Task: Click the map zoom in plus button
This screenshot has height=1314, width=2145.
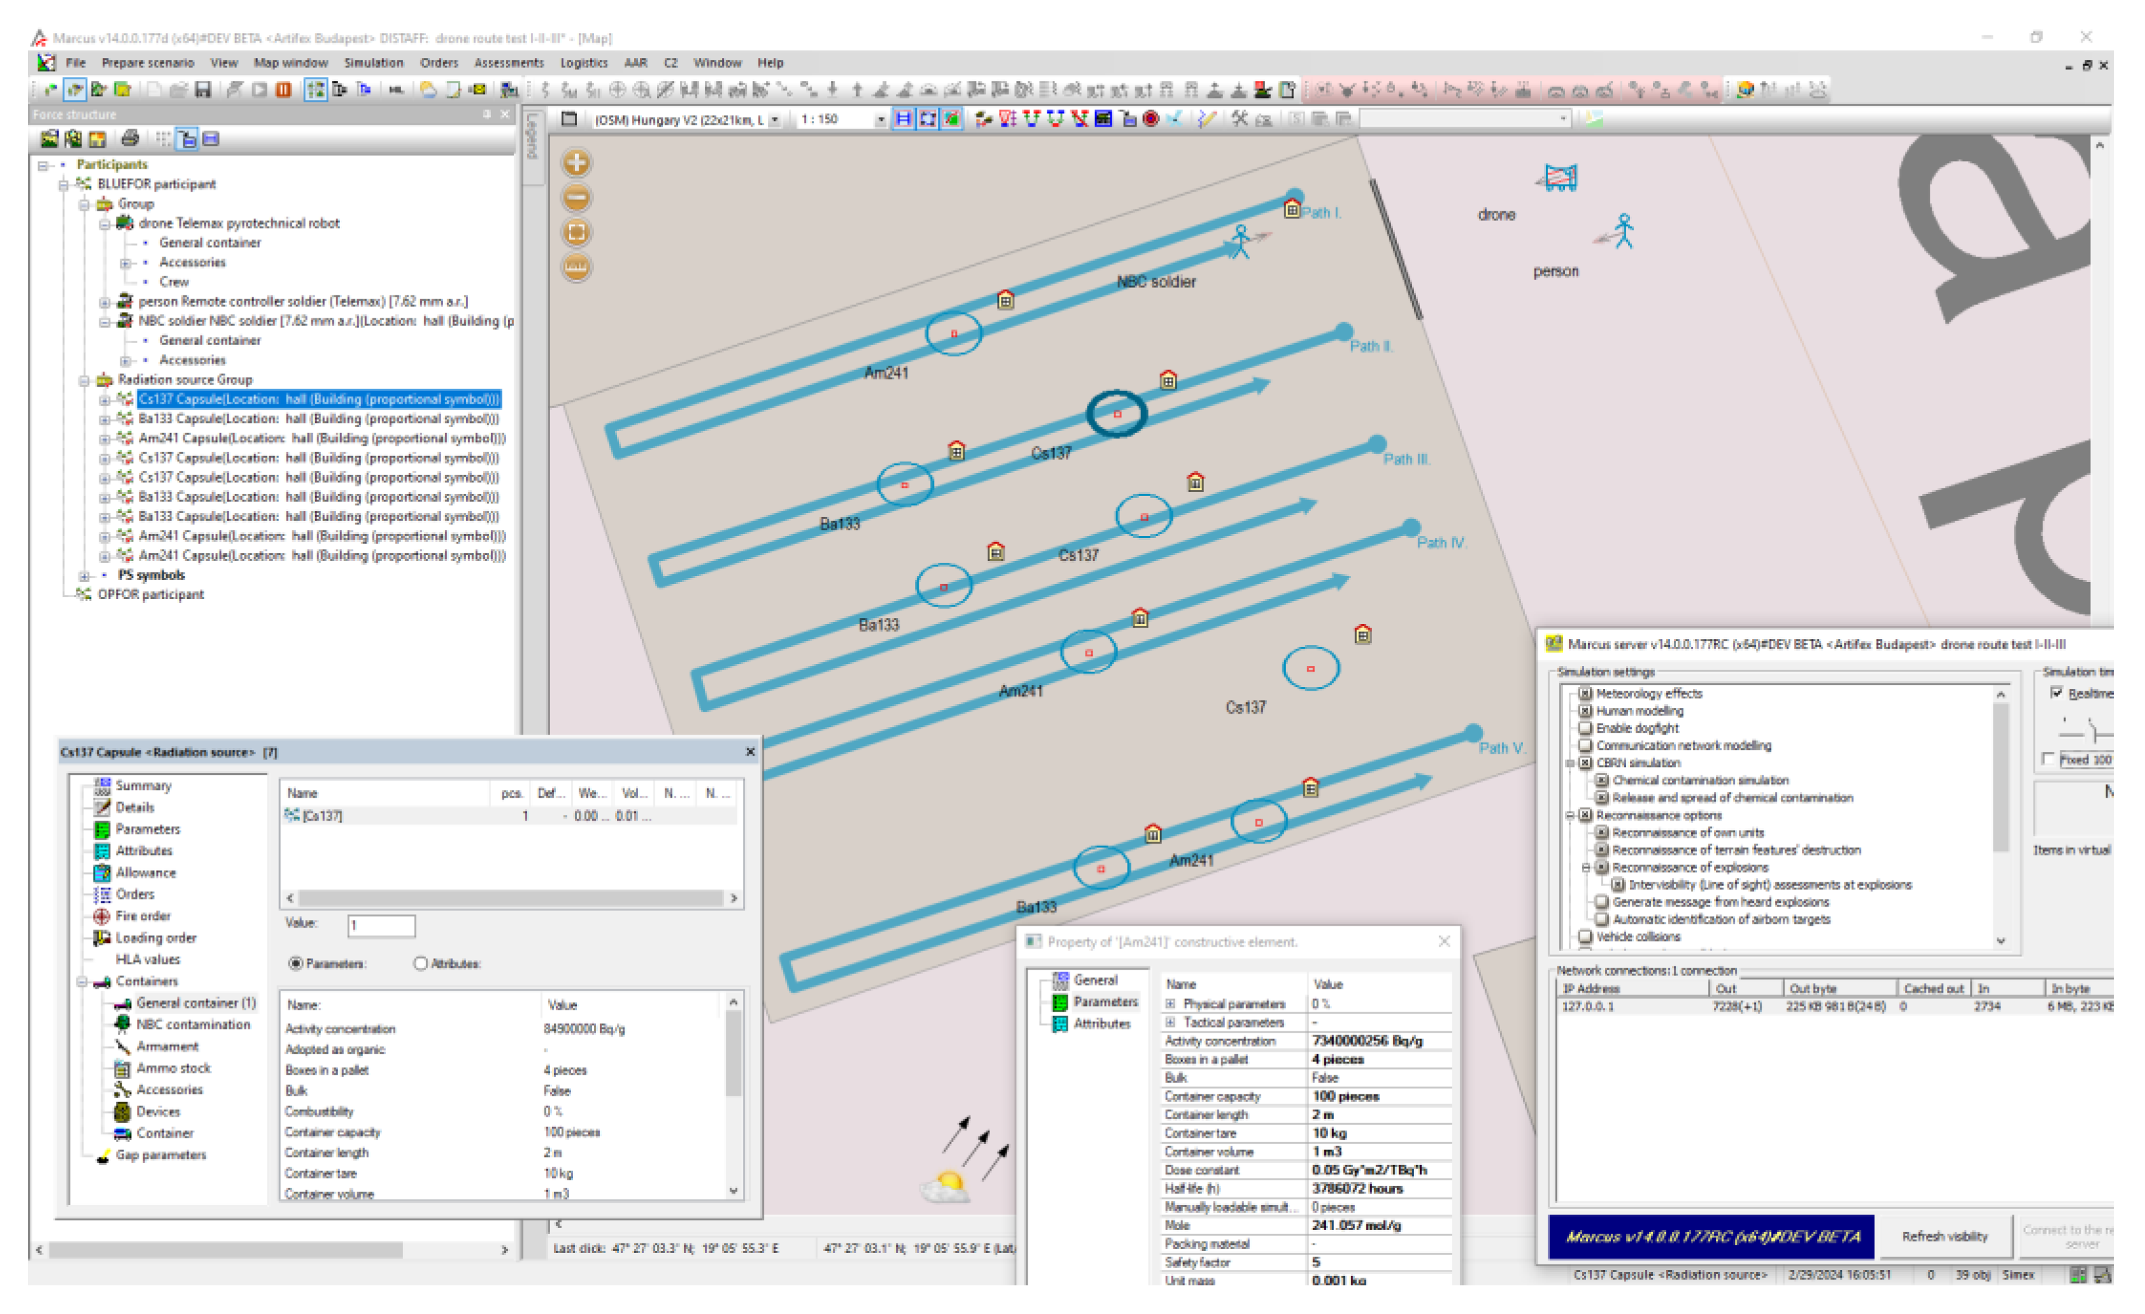Action: point(576,163)
